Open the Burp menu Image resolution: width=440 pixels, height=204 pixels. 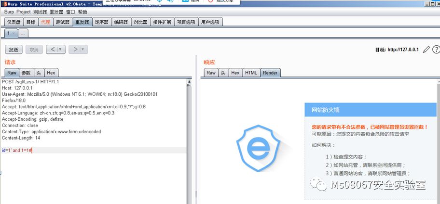(x=9, y=12)
